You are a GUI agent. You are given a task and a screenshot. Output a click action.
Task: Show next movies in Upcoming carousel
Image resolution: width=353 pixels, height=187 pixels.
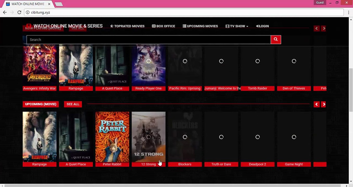point(324,104)
